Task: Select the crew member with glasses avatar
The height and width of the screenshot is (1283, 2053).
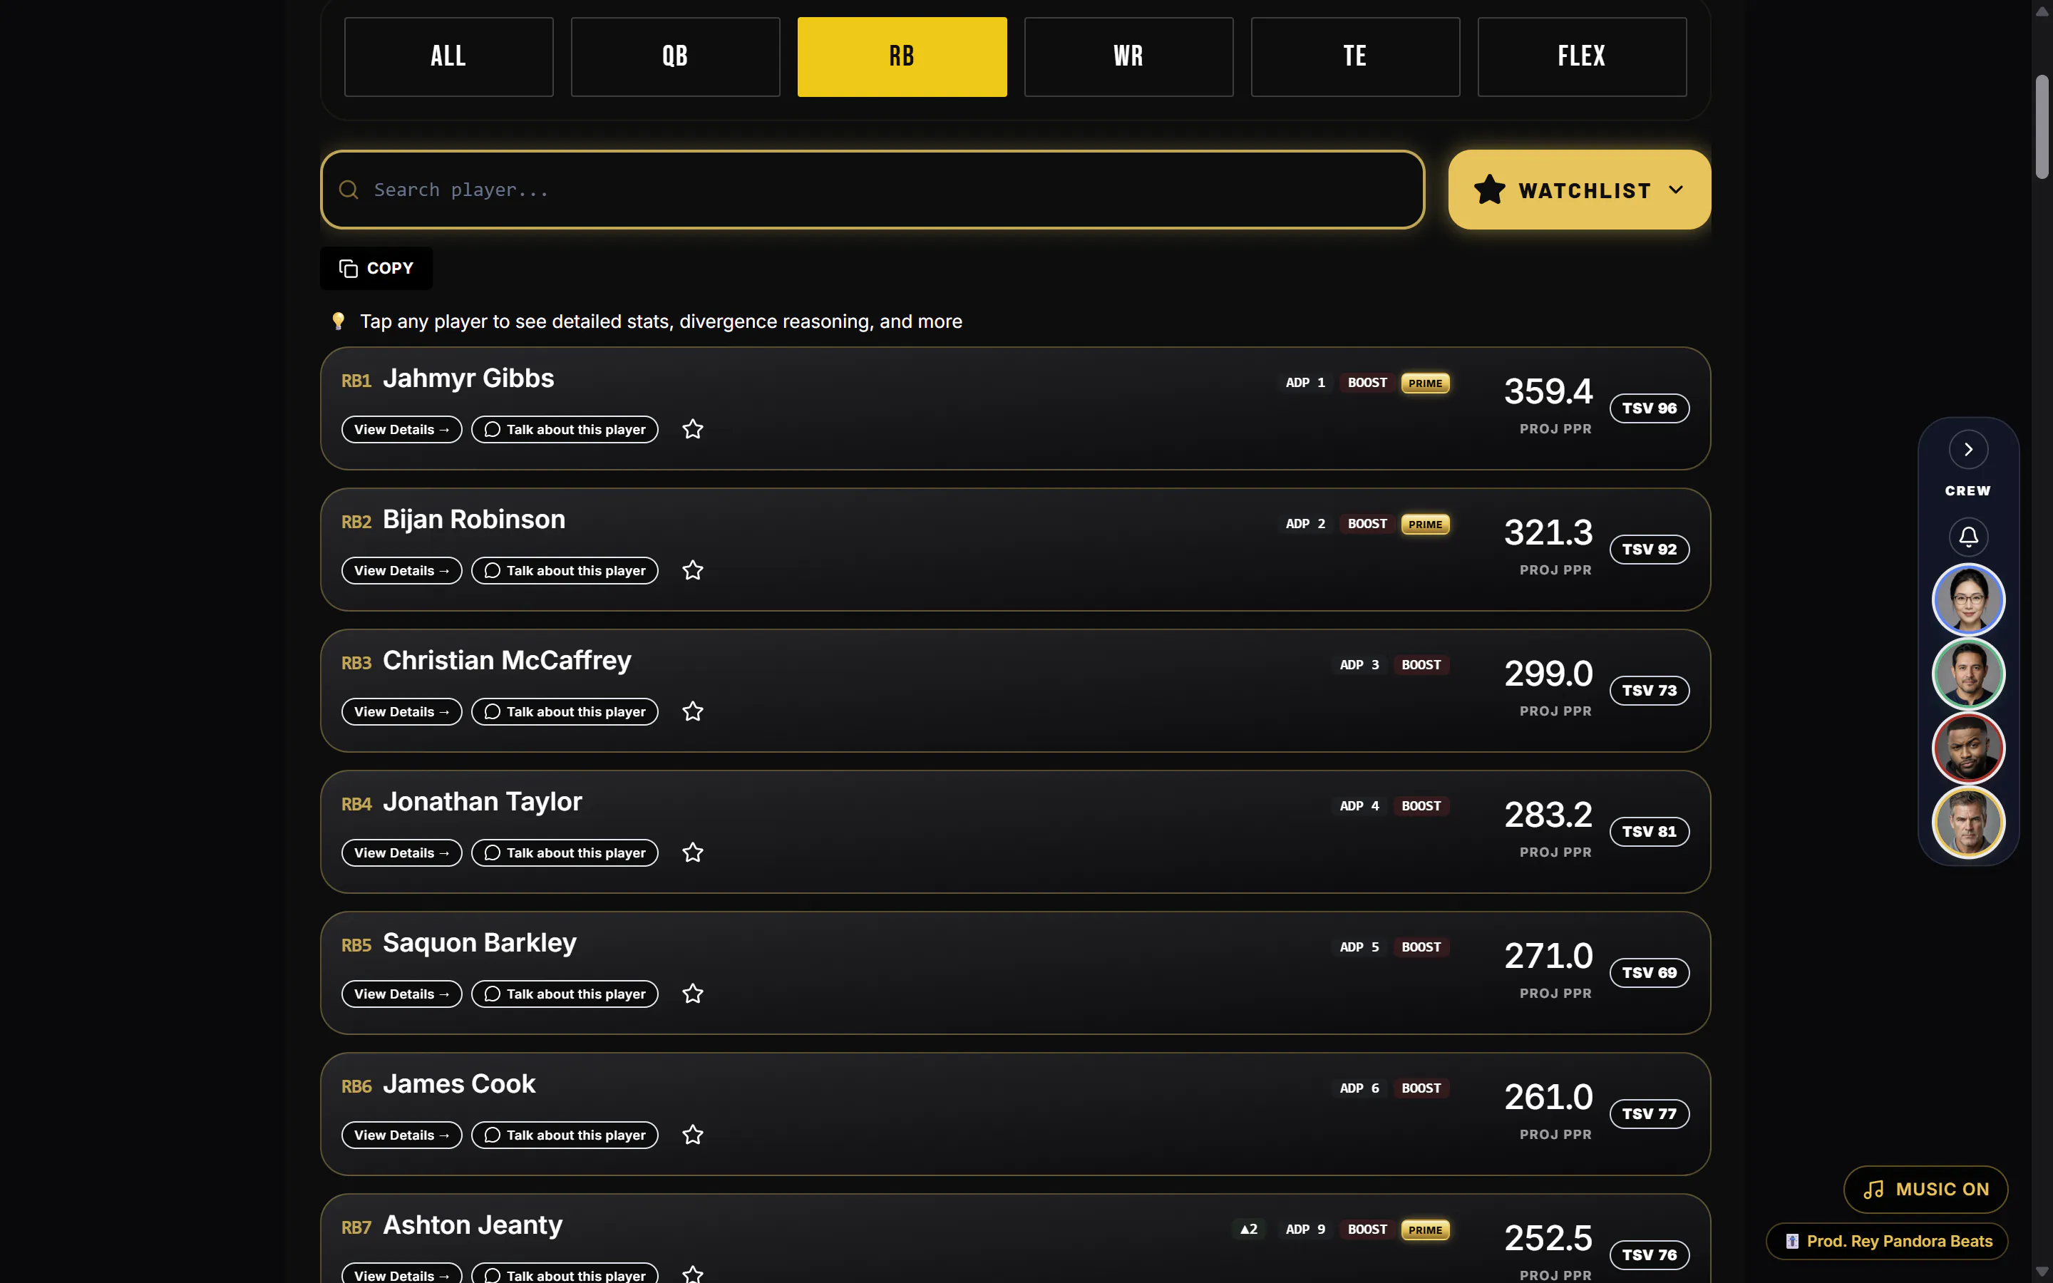Action: click(1968, 600)
